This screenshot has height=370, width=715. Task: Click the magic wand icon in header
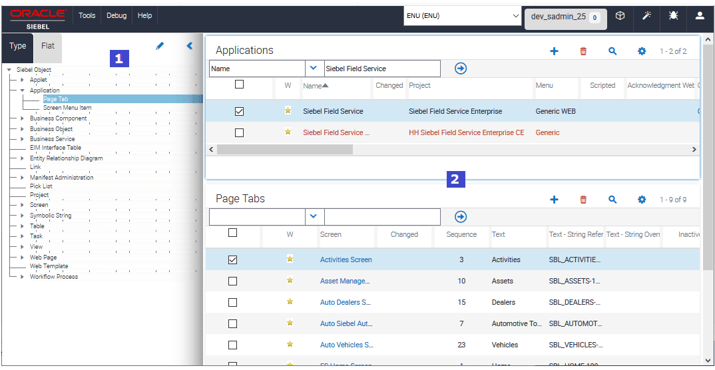tap(646, 15)
